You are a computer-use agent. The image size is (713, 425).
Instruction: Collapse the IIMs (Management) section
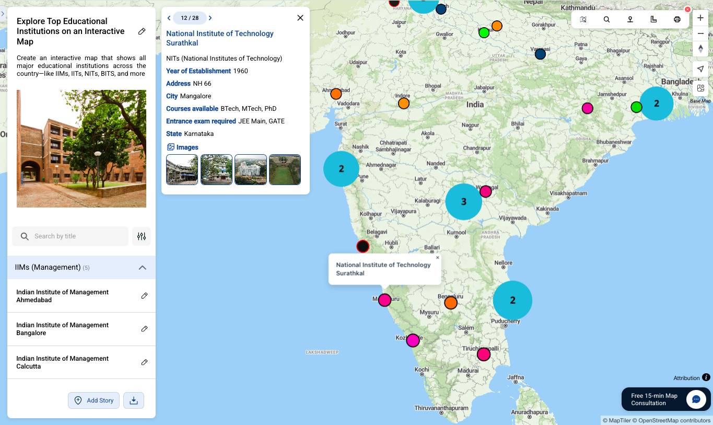tap(142, 268)
